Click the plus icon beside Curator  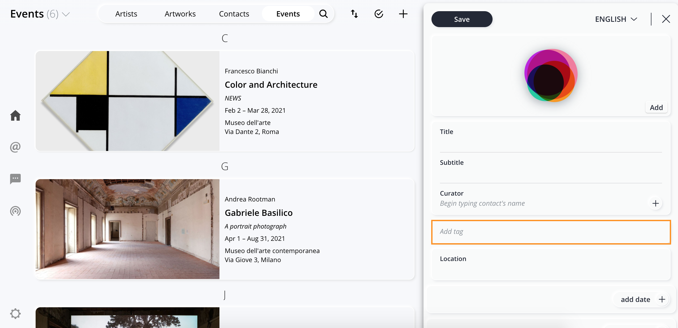(x=656, y=203)
